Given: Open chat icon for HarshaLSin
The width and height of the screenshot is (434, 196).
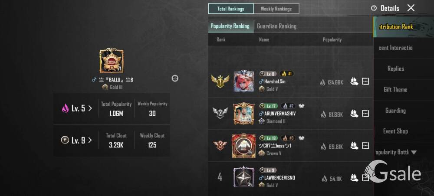Looking at the screenshot, I should click(365, 82).
